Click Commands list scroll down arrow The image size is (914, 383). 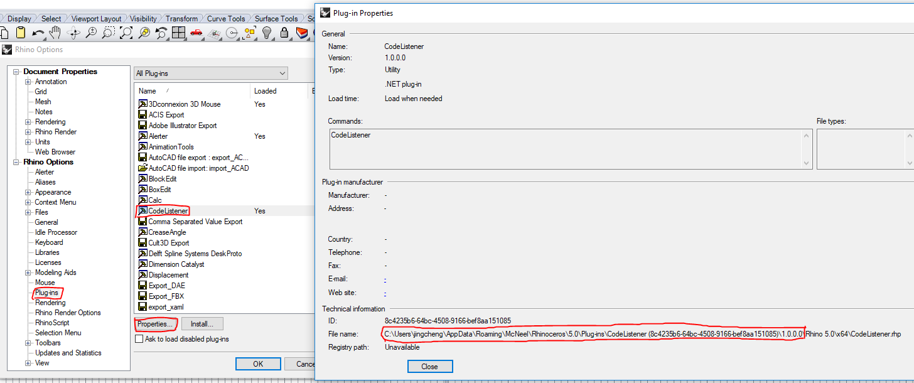(807, 163)
